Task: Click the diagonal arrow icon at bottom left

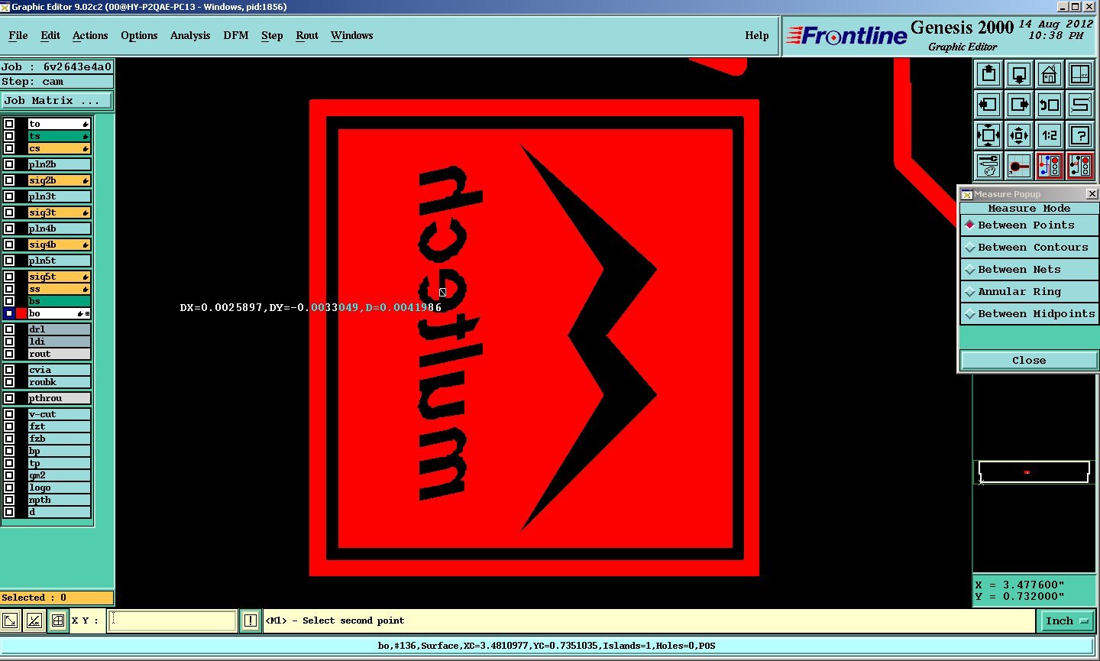Action: 10,620
